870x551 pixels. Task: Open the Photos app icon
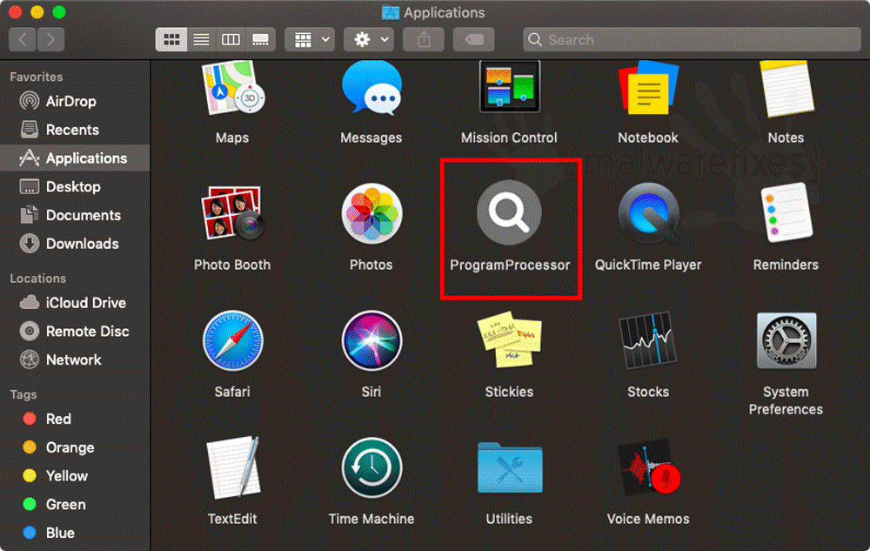point(371,213)
